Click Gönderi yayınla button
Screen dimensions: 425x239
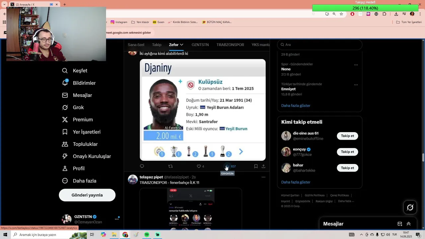coord(87,195)
